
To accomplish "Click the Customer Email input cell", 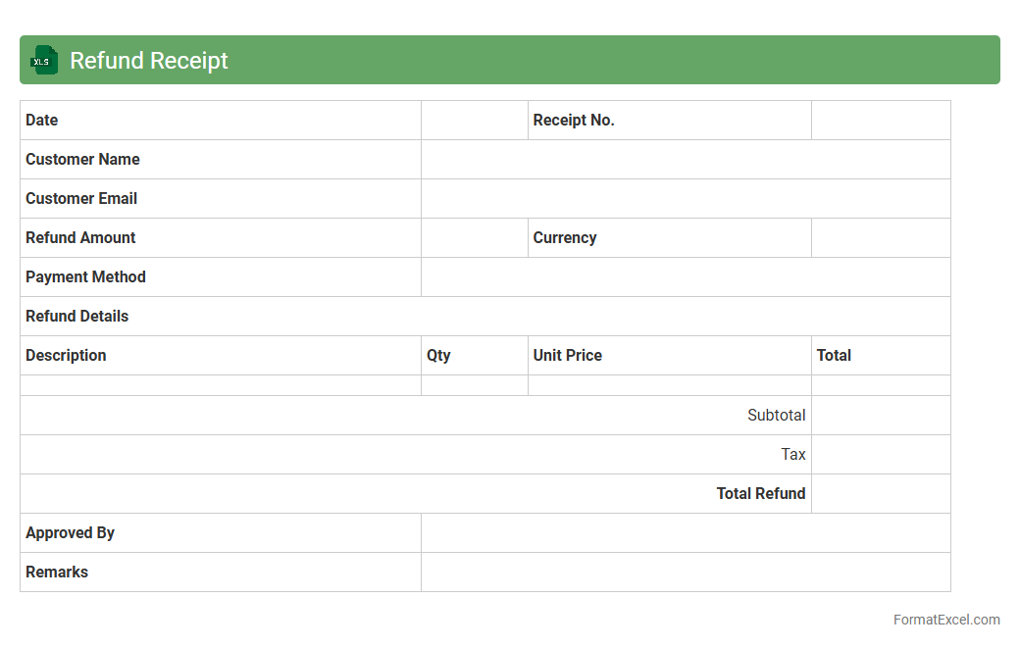I will click(686, 199).
